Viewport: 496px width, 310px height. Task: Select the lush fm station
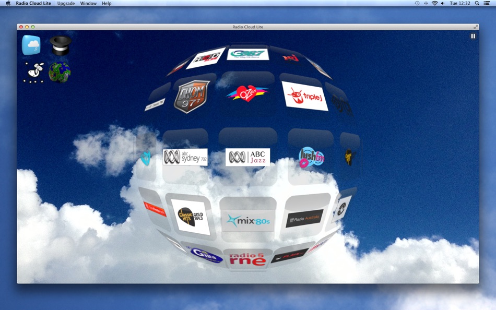point(311,157)
